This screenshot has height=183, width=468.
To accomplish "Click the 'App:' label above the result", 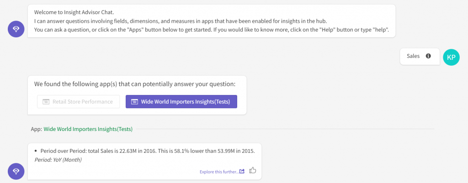I will click(37, 129).
